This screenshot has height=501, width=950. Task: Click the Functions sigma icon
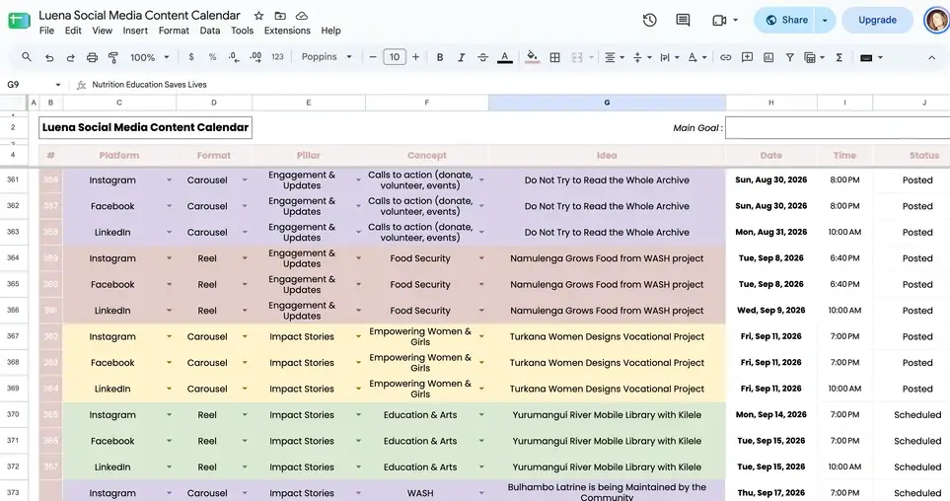point(840,57)
